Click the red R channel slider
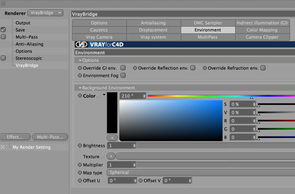The image size is (295, 194). (x=276, y=121)
